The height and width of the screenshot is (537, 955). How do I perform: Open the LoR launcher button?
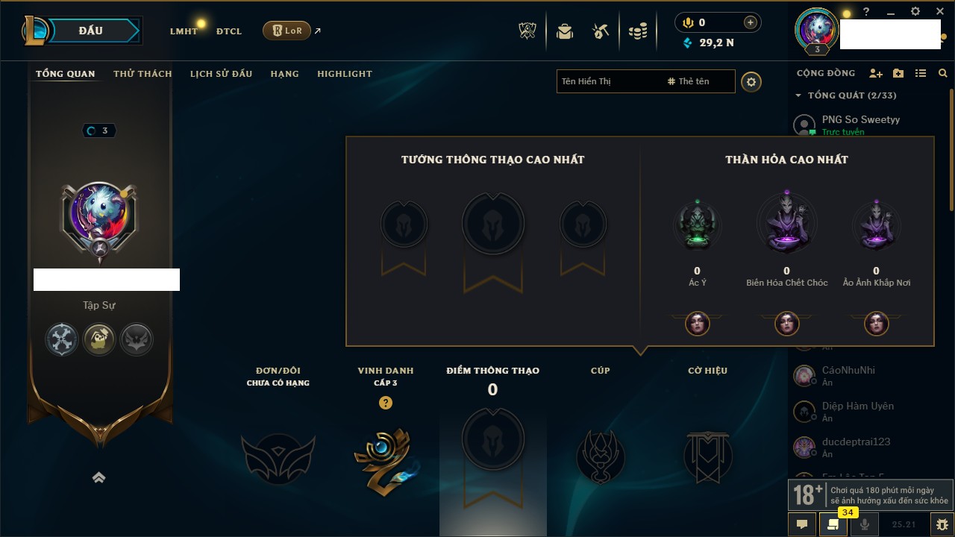click(x=286, y=31)
